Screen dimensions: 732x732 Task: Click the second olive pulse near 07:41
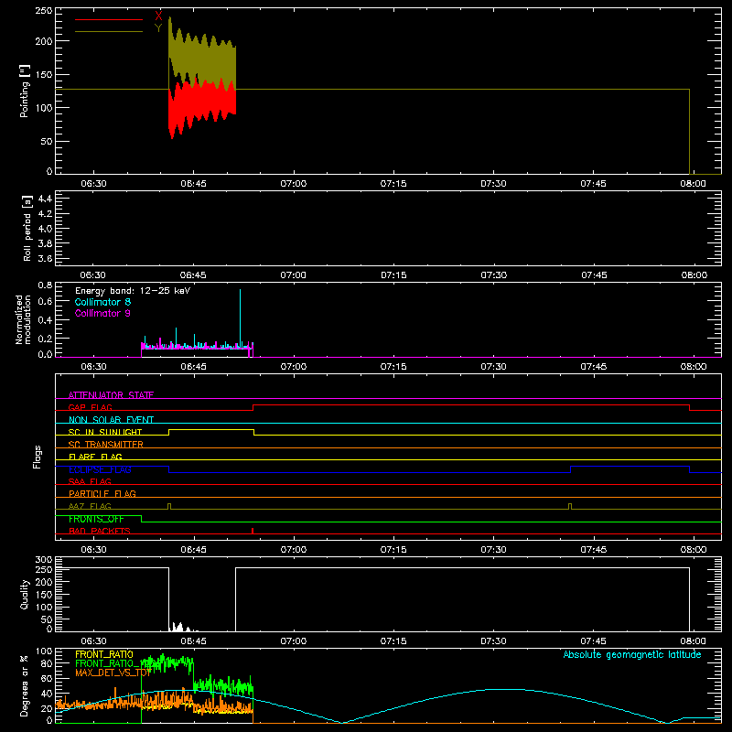point(570,506)
